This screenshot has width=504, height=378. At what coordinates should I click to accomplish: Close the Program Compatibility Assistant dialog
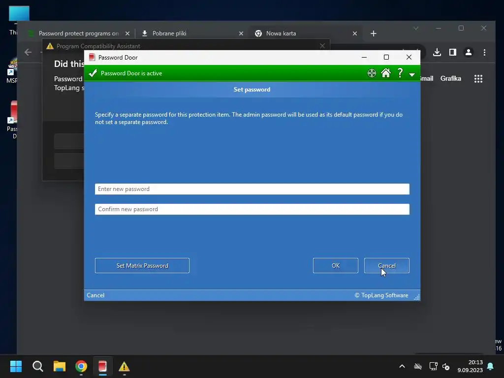tap(322, 46)
